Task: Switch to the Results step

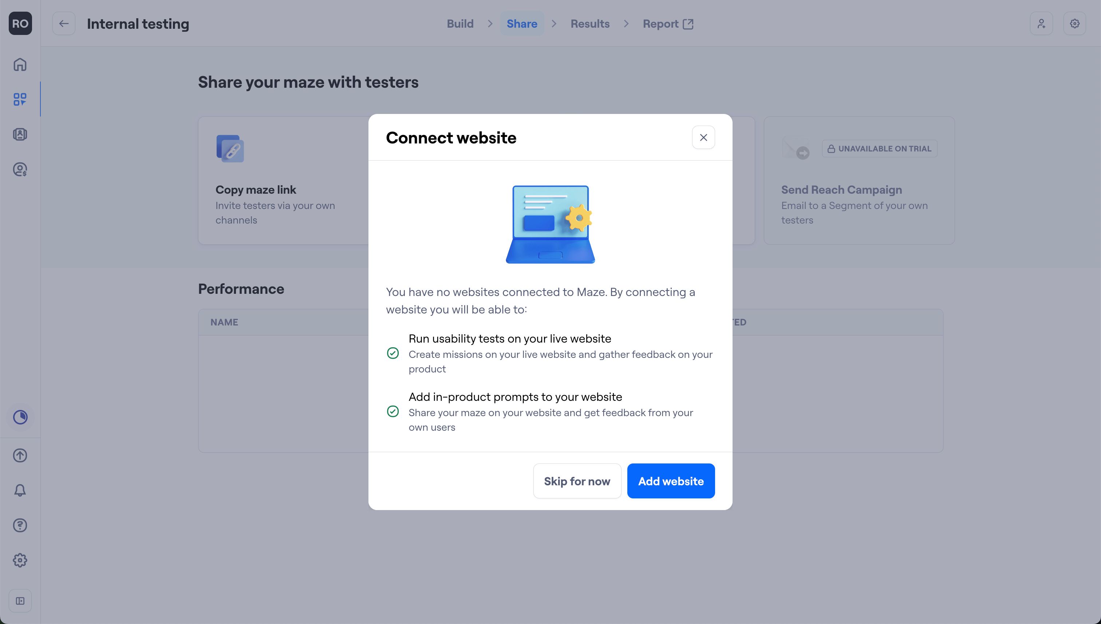Action: (590, 24)
